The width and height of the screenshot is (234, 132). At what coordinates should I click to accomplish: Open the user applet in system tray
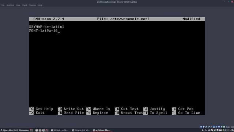[203, 130]
